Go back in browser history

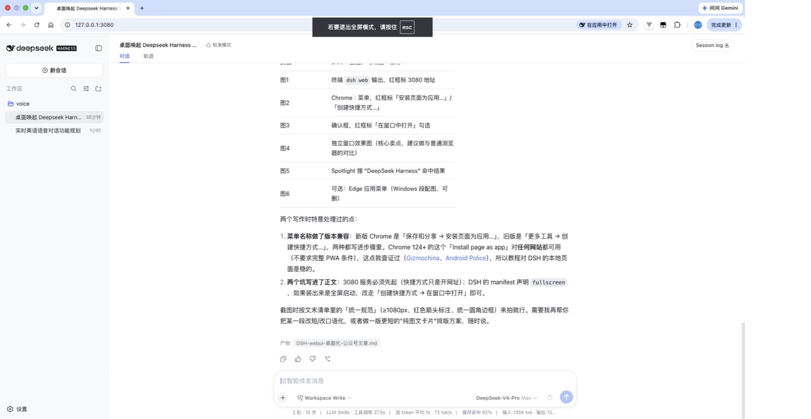point(9,25)
